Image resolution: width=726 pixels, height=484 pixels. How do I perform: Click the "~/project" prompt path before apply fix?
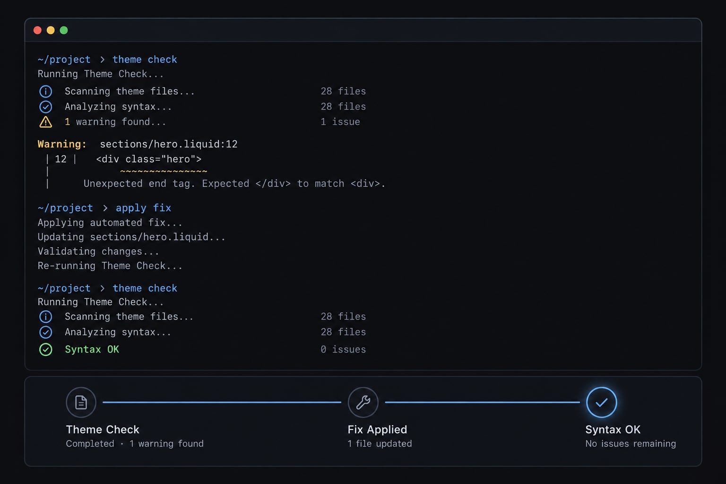[65, 208]
